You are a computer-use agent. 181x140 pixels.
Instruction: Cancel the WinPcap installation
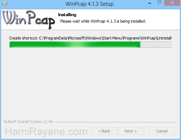click(162, 131)
